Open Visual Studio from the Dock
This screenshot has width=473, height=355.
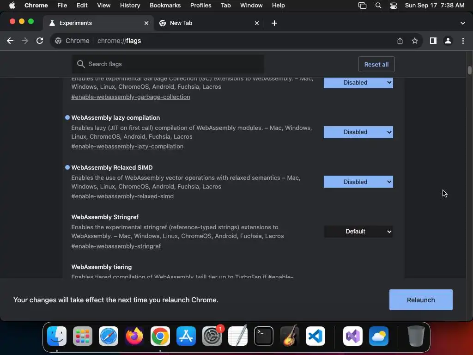click(x=353, y=336)
